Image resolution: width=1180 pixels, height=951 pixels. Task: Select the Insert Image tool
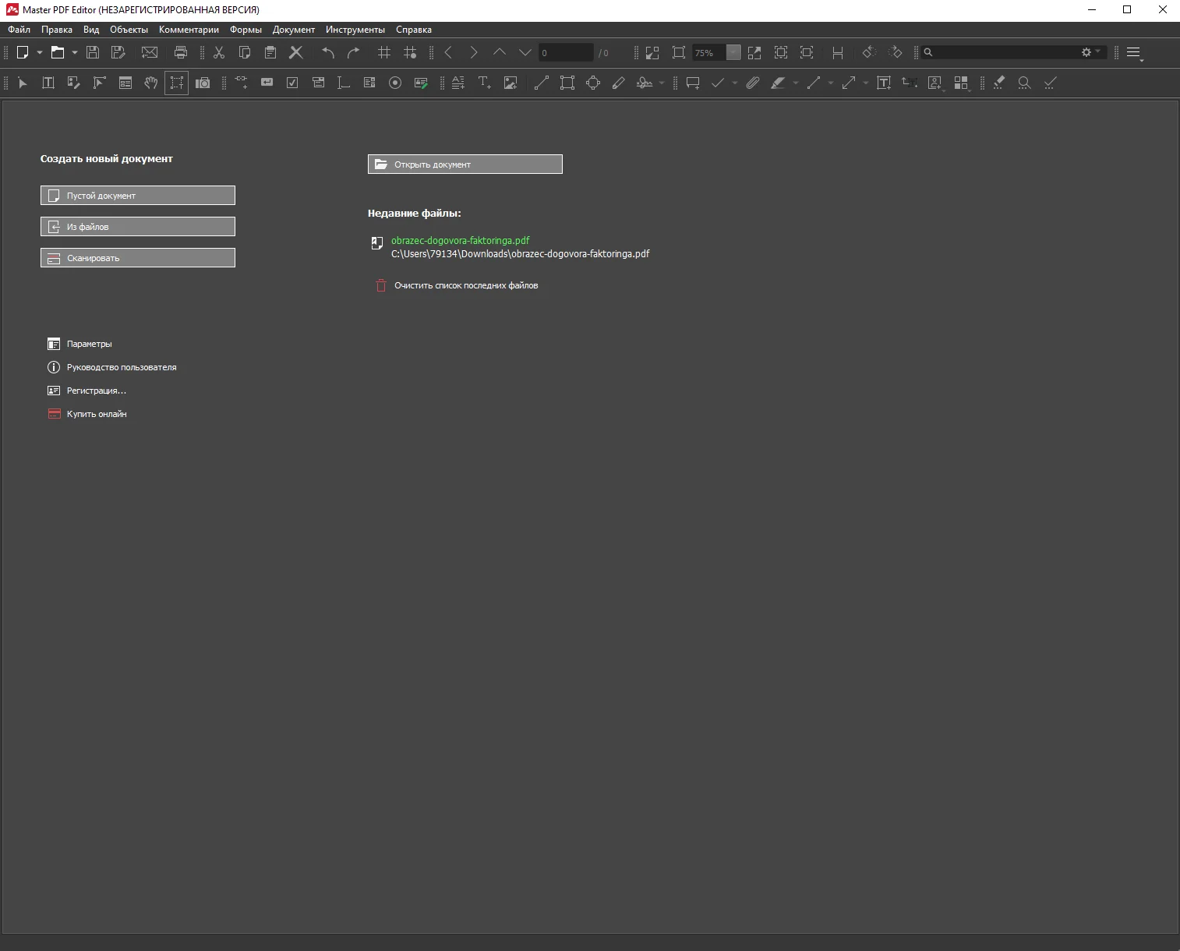(x=511, y=83)
